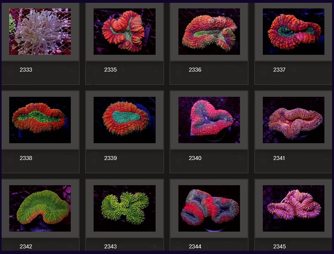This screenshot has height=254, width=334.
Task: Click the file name 2340
Action: pyautogui.click(x=195, y=158)
